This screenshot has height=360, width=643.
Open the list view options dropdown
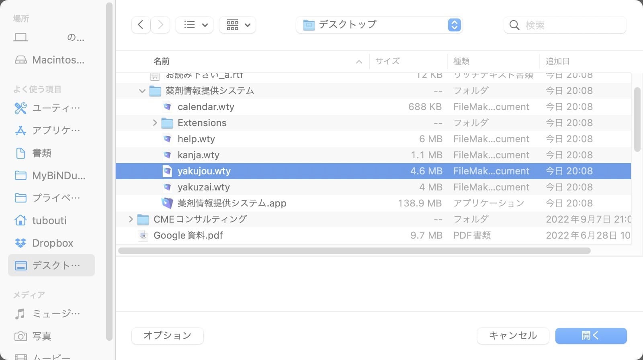pos(195,25)
